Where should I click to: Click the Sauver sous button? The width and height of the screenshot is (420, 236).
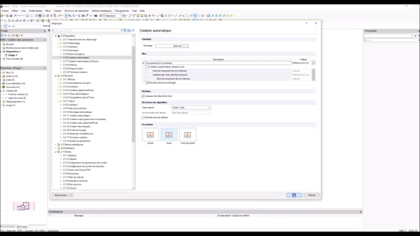click(61, 195)
